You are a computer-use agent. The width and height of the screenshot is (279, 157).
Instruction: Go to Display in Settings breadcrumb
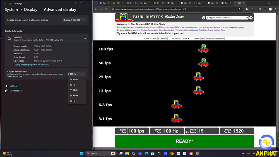[x=31, y=9]
